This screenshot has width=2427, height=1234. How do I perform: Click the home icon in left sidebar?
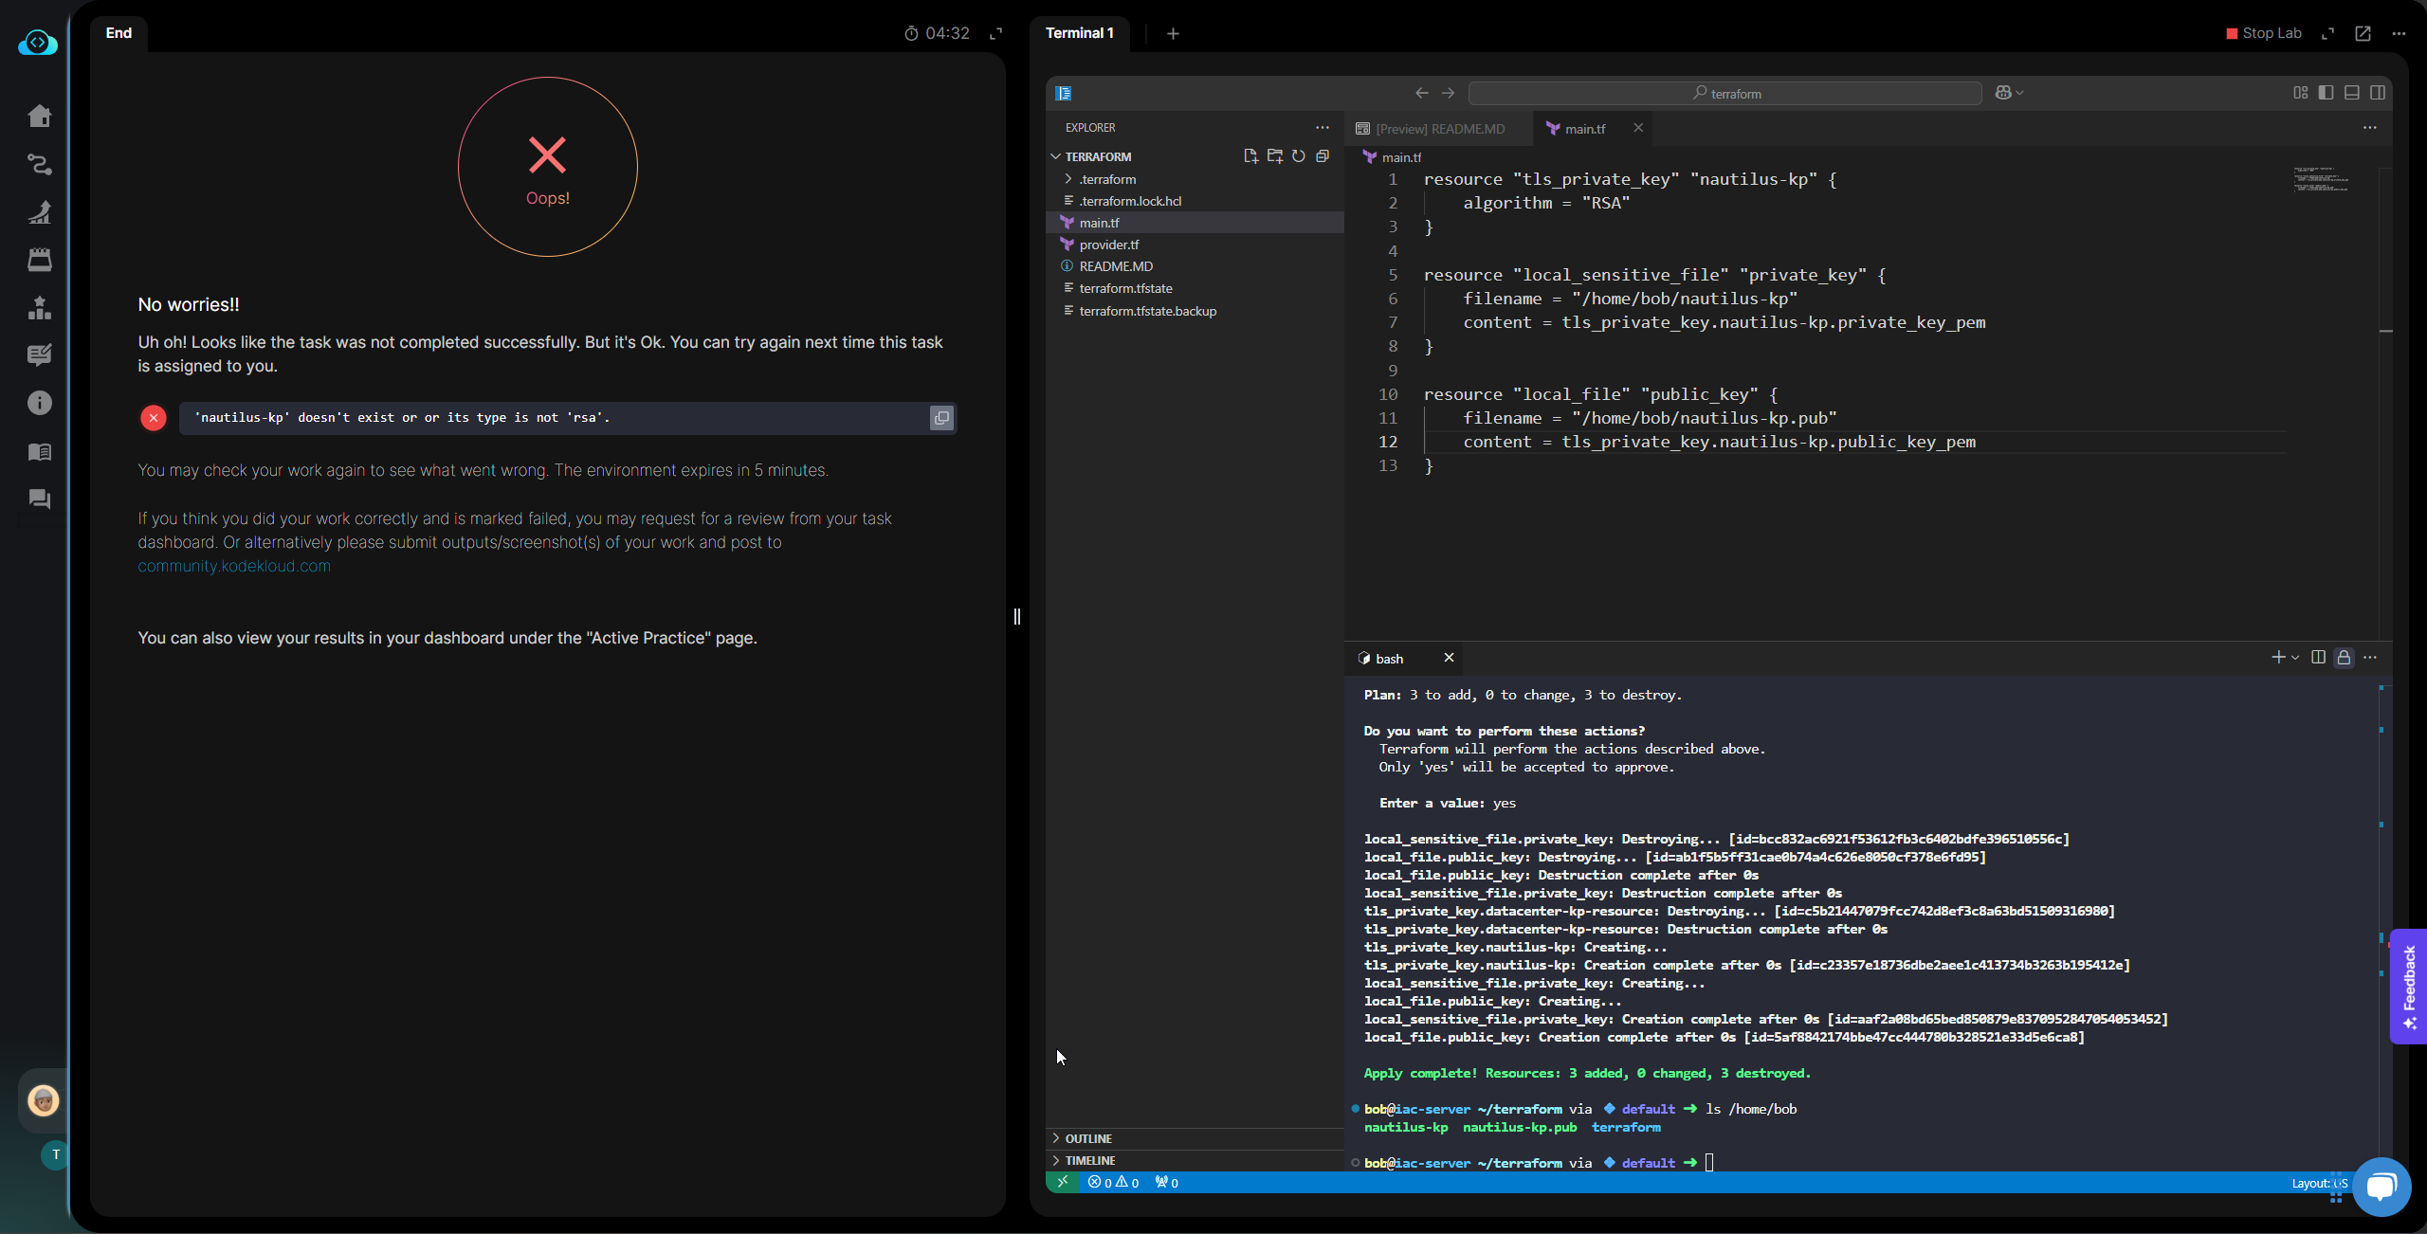[x=40, y=116]
